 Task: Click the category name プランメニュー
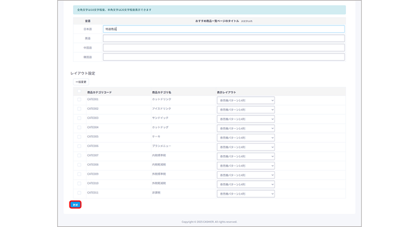161,146
